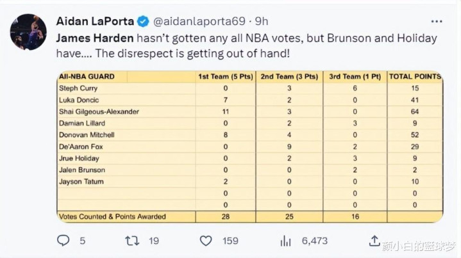Click the 159 likes count
461x258 pixels.
click(x=231, y=241)
